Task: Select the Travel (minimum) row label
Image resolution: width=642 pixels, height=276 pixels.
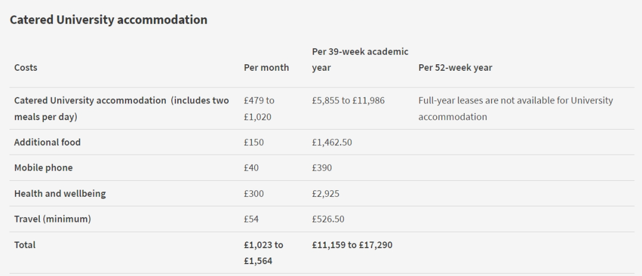Action: pos(52,219)
